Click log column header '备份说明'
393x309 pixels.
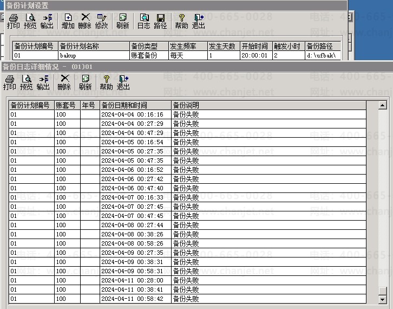pyautogui.click(x=268, y=105)
